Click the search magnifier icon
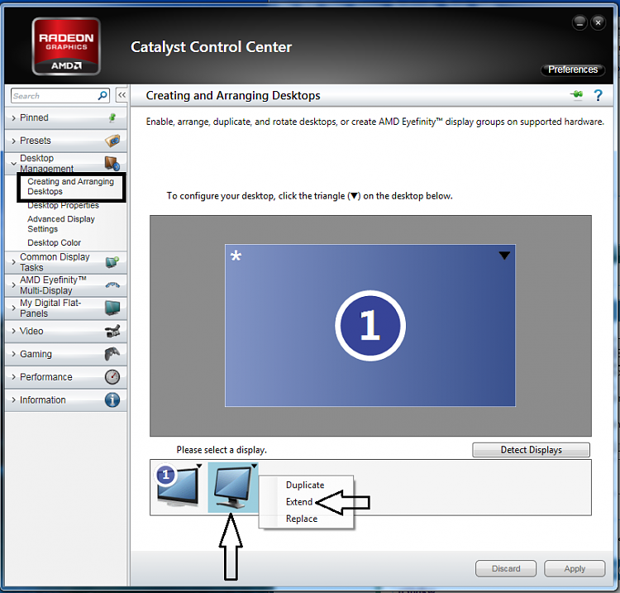This screenshot has width=620, height=593. 103,96
